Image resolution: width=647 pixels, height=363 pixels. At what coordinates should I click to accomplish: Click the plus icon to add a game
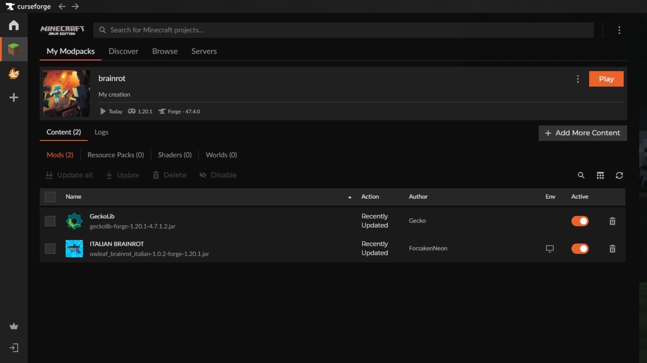coord(13,97)
